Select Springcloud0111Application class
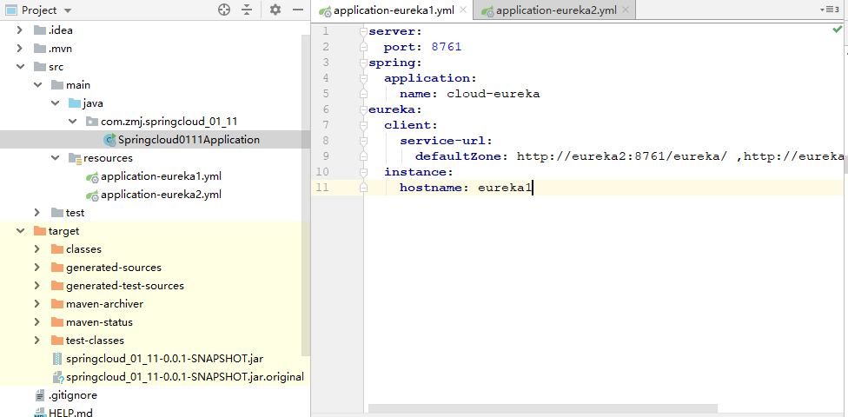 pyautogui.click(x=189, y=140)
